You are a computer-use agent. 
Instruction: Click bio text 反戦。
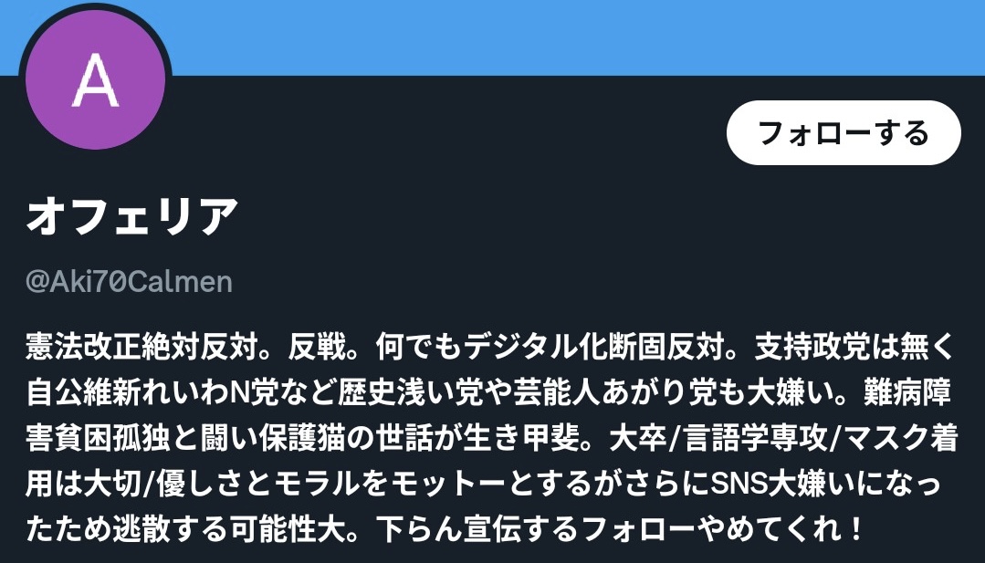(x=325, y=347)
